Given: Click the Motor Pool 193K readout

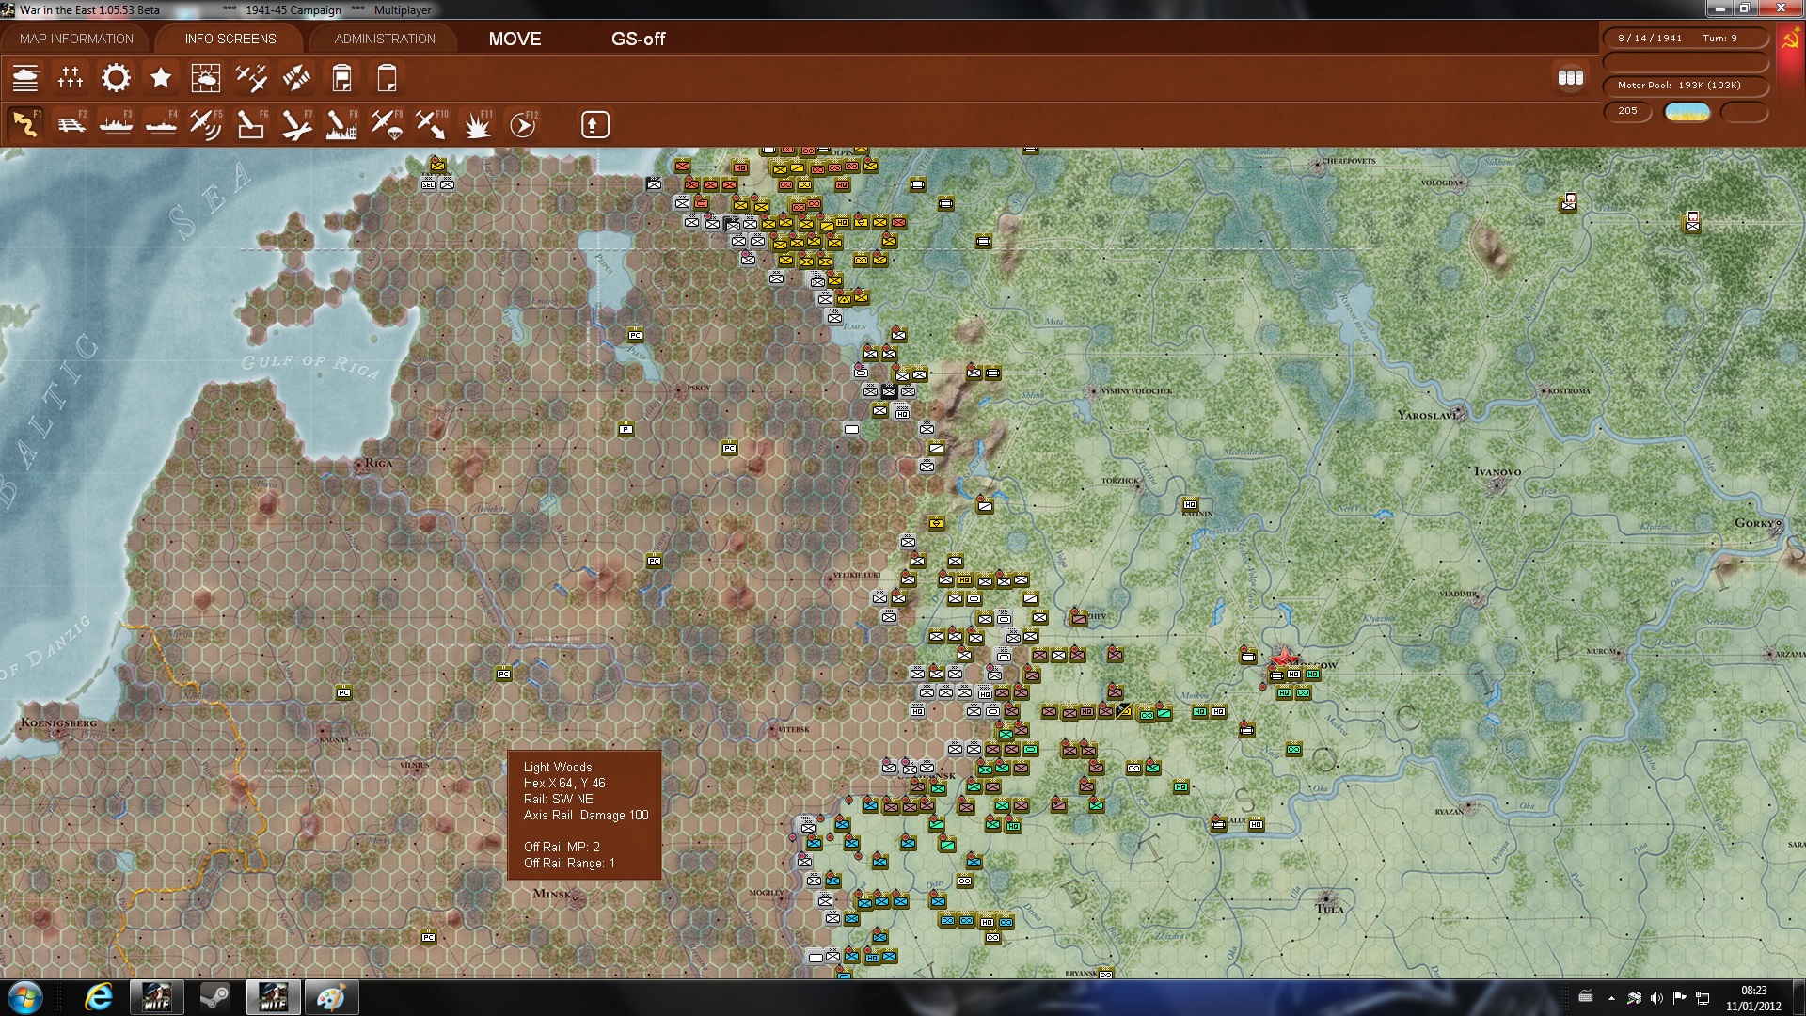Looking at the screenshot, I should [1685, 86].
